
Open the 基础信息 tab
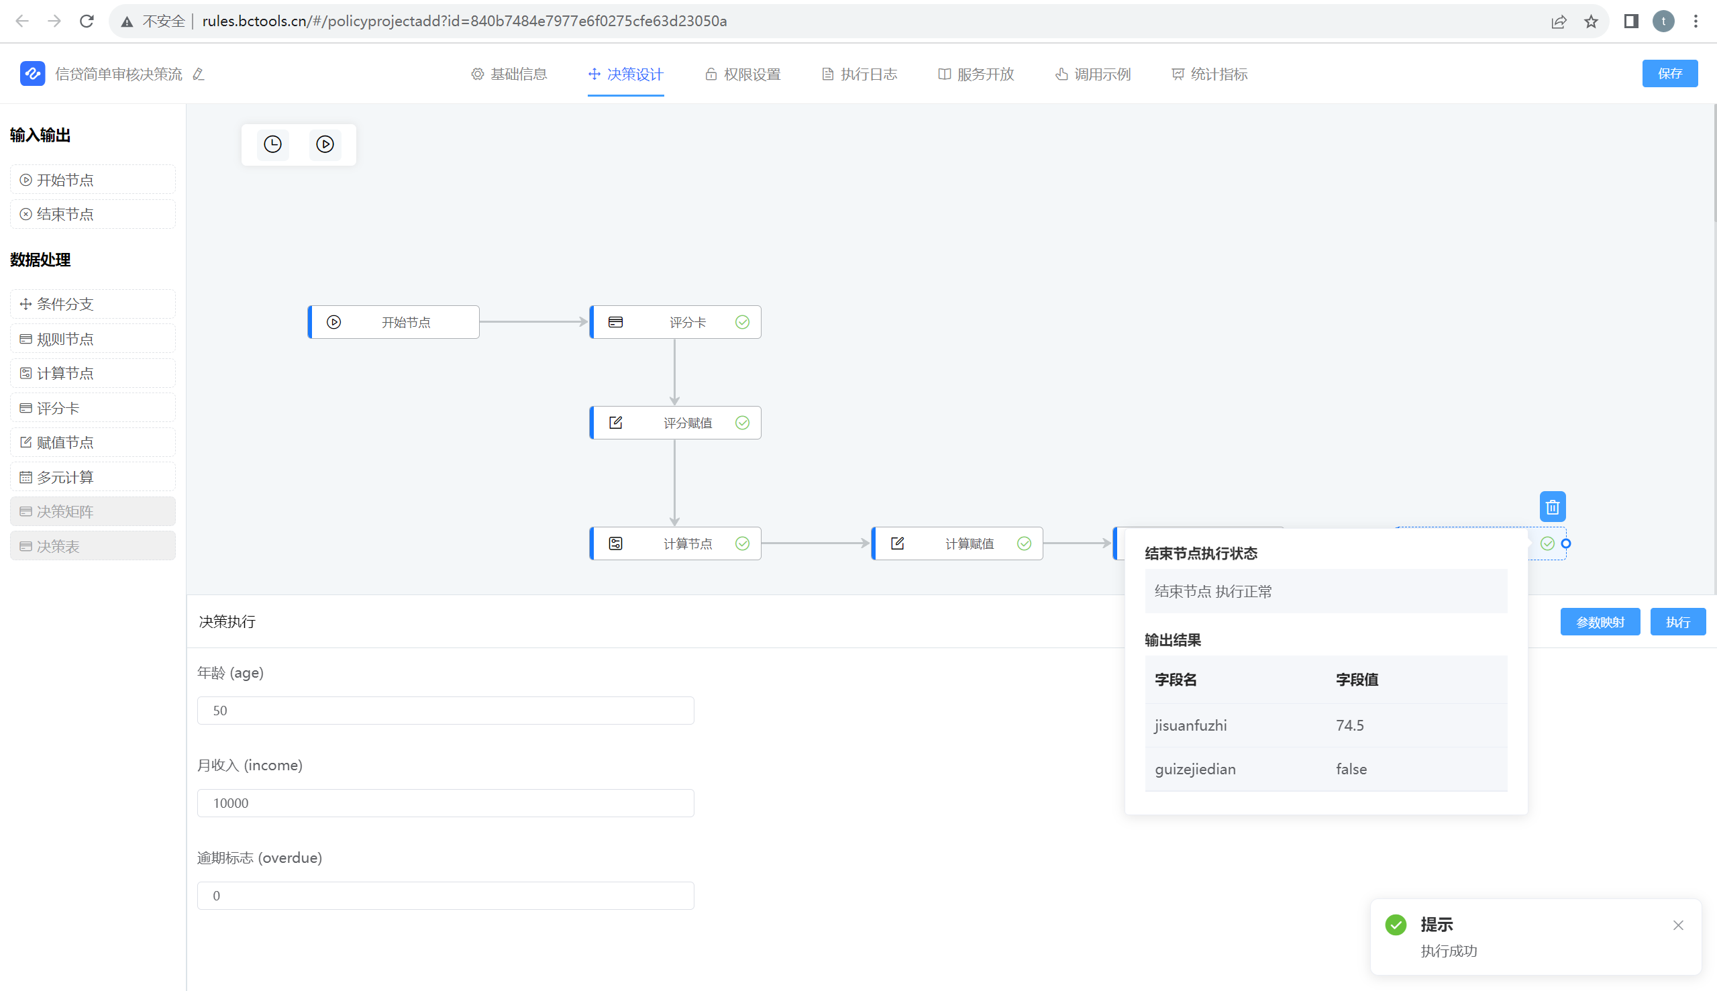(x=509, y=74)
